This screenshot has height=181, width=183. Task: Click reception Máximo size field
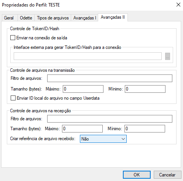tap(82, 129)
